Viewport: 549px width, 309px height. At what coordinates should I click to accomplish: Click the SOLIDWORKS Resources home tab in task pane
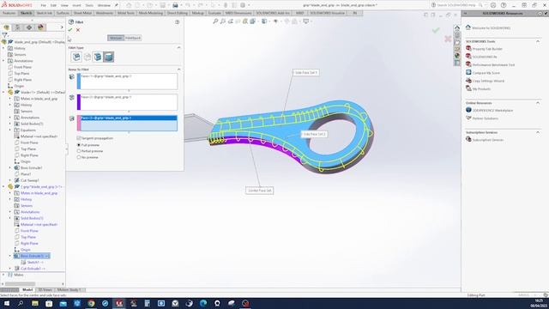coord(457,28)
